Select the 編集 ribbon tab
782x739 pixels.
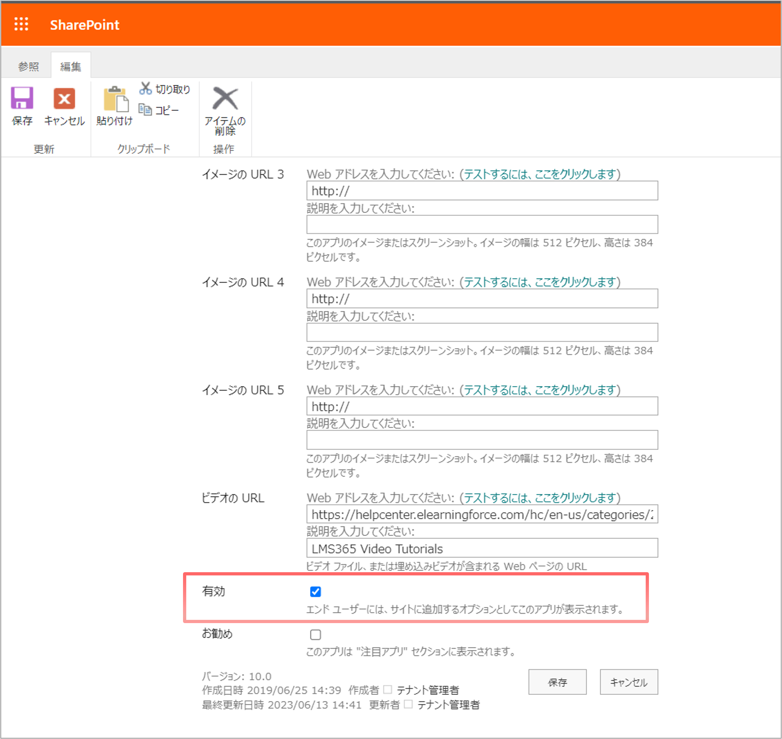[x=70, y=66]
